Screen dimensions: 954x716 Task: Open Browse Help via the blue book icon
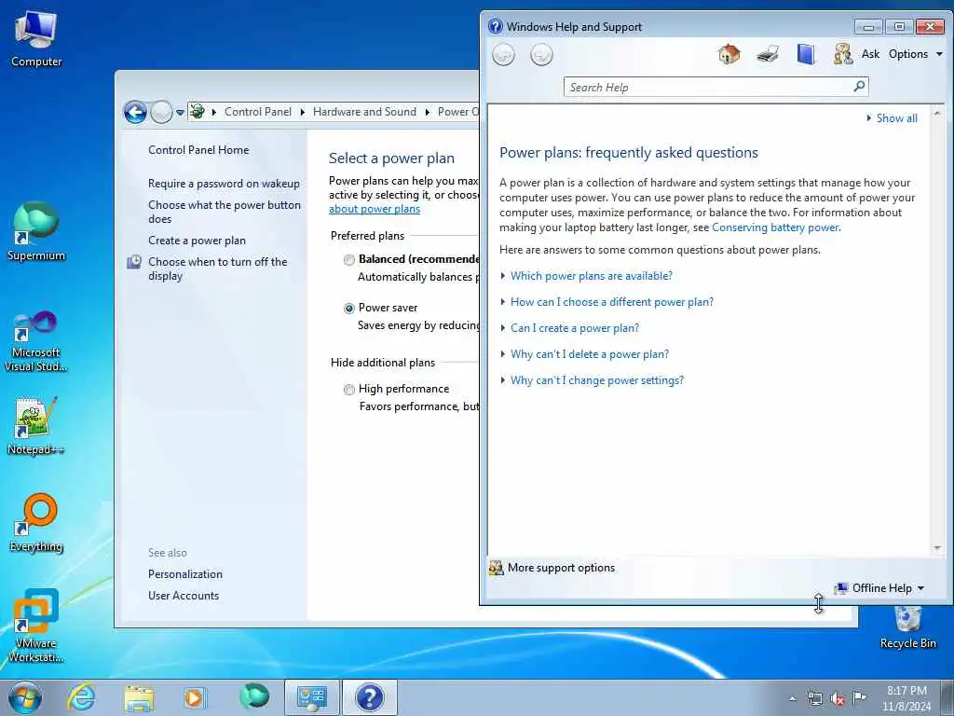pyautogui.click(x=806, y=54)
